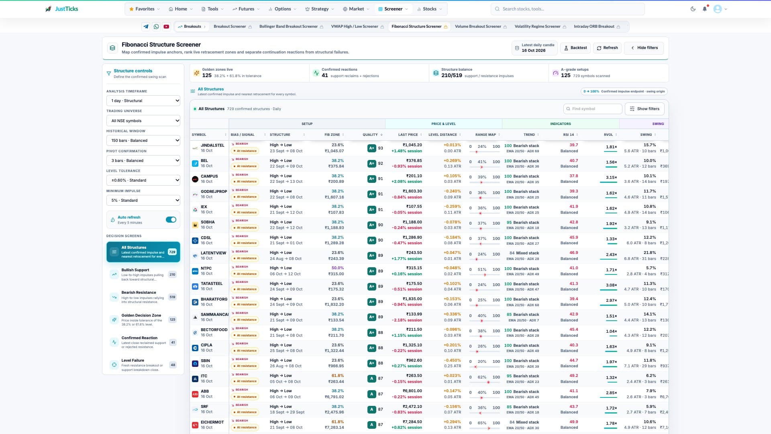Click the Refresh button
This screenshot has width=771, height=434.
tap(607, 48)
